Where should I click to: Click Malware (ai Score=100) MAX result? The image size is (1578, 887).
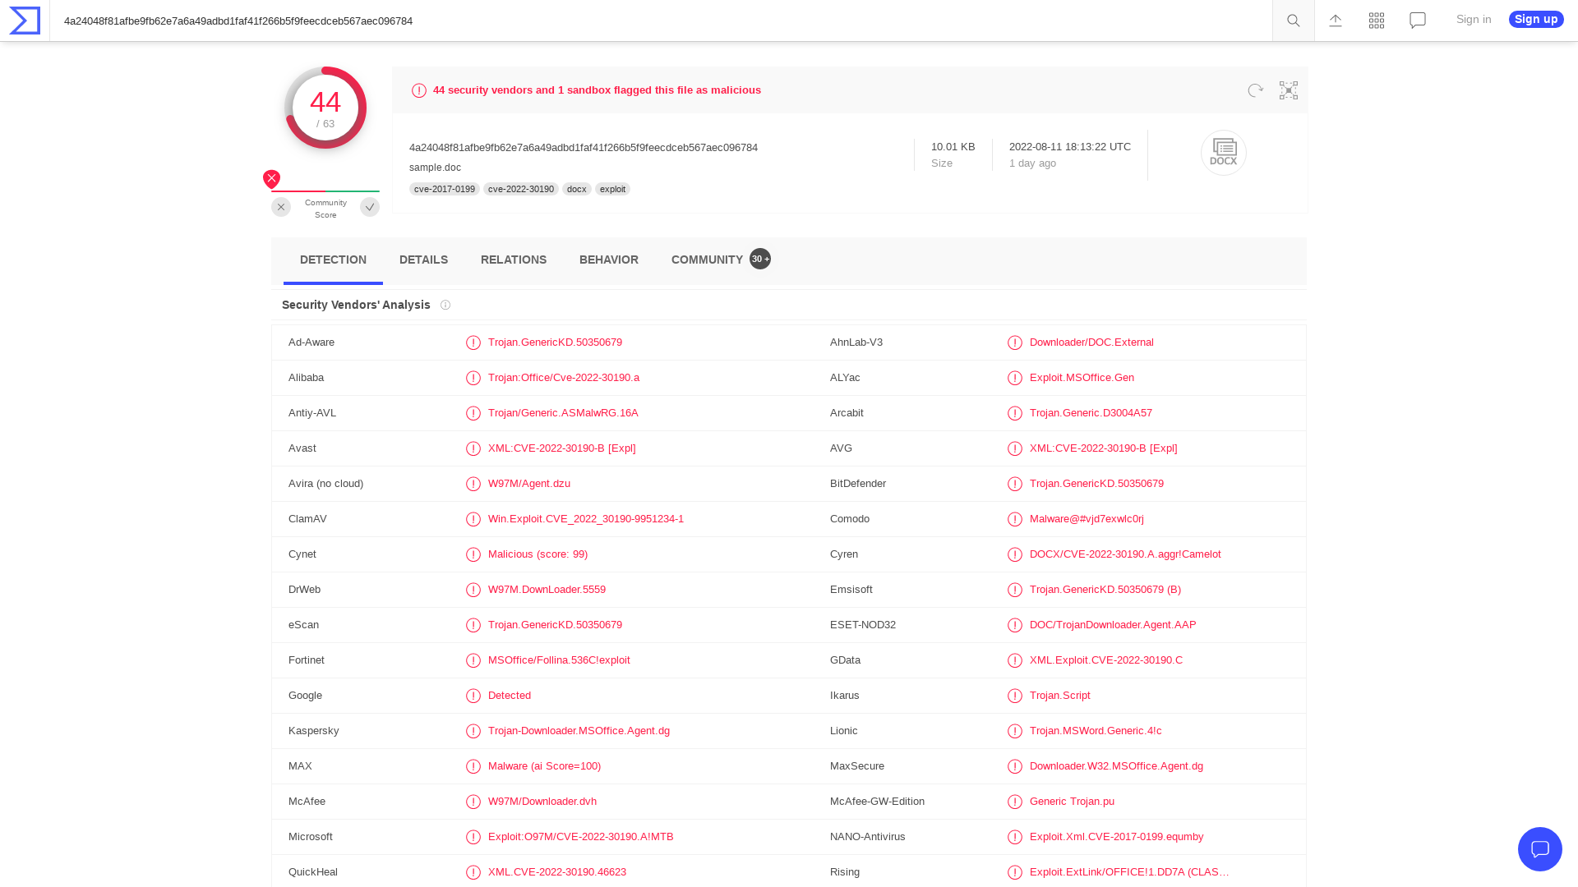click(x=544, y=766)
